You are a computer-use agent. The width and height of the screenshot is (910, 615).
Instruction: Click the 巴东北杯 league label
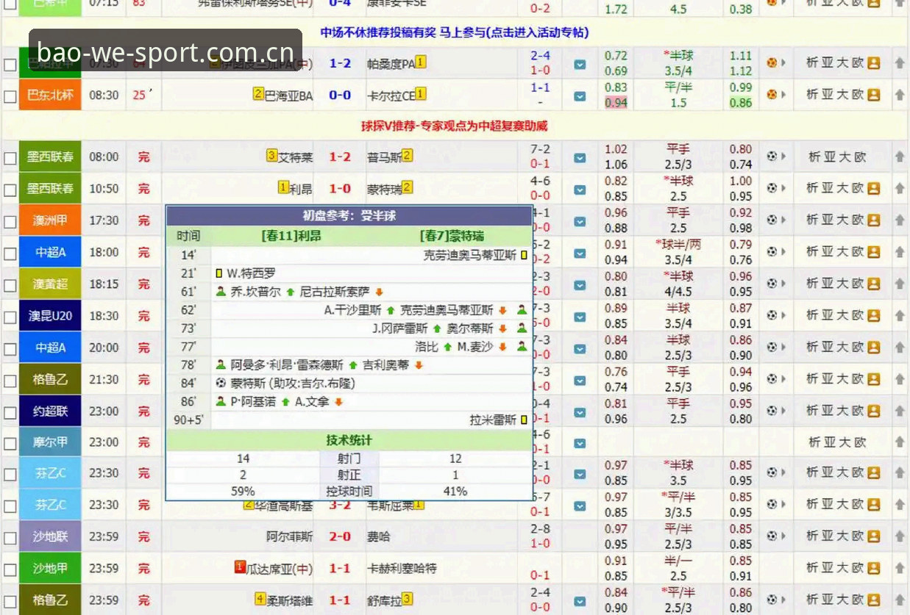coord(50,95)
